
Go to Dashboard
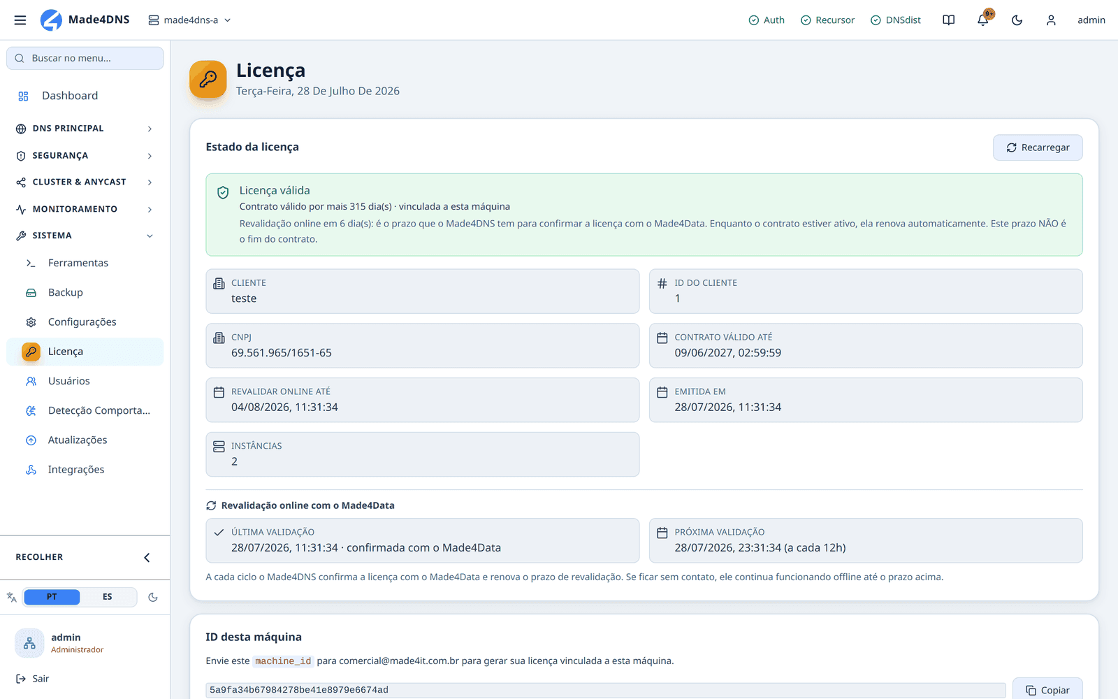click(x=85, y=96)
